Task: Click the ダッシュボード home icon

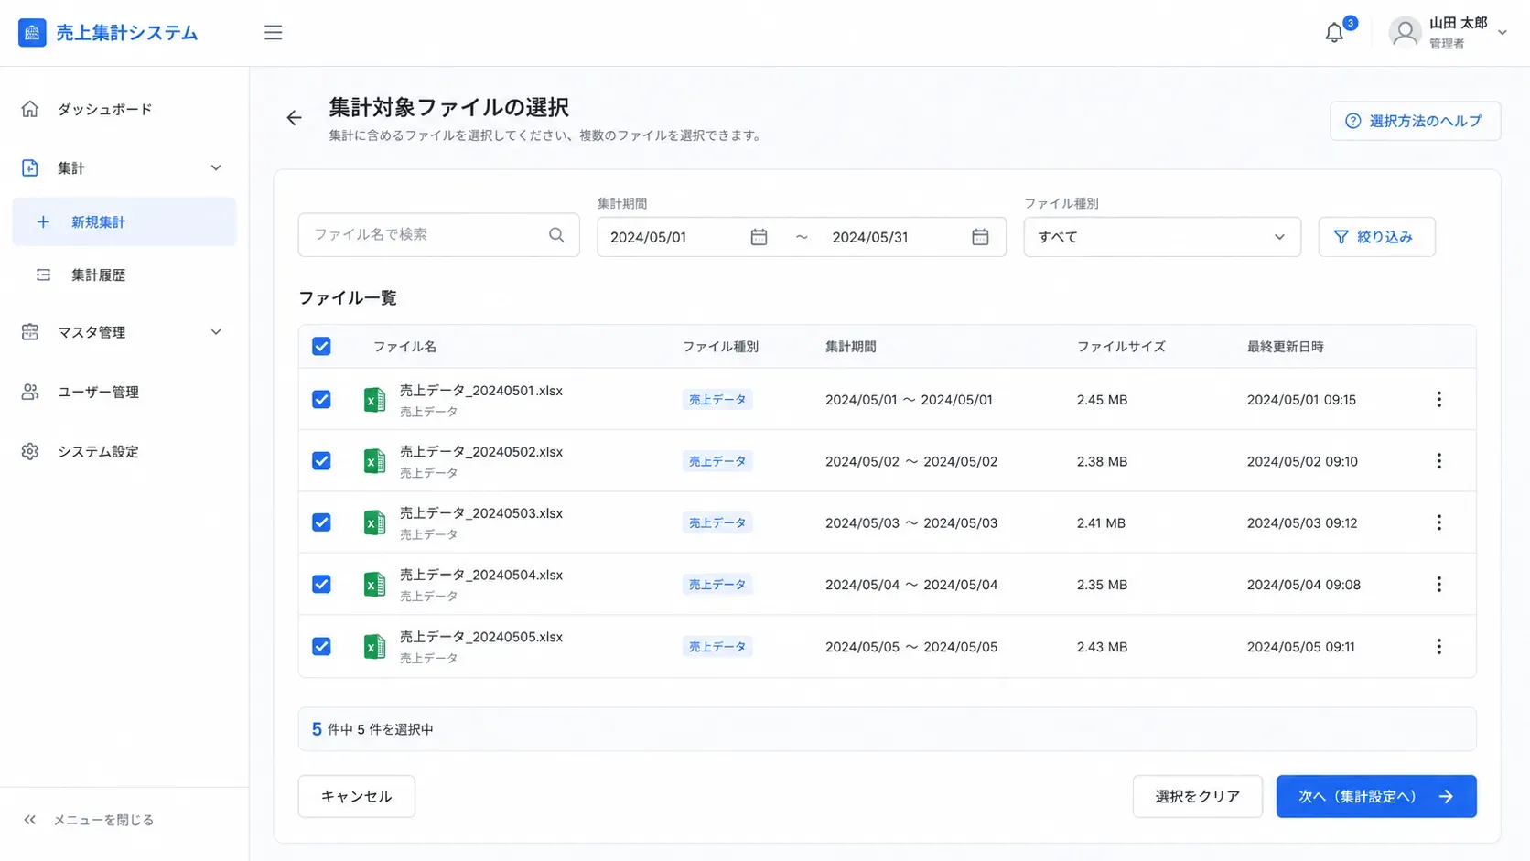Action: coord(30,109)
